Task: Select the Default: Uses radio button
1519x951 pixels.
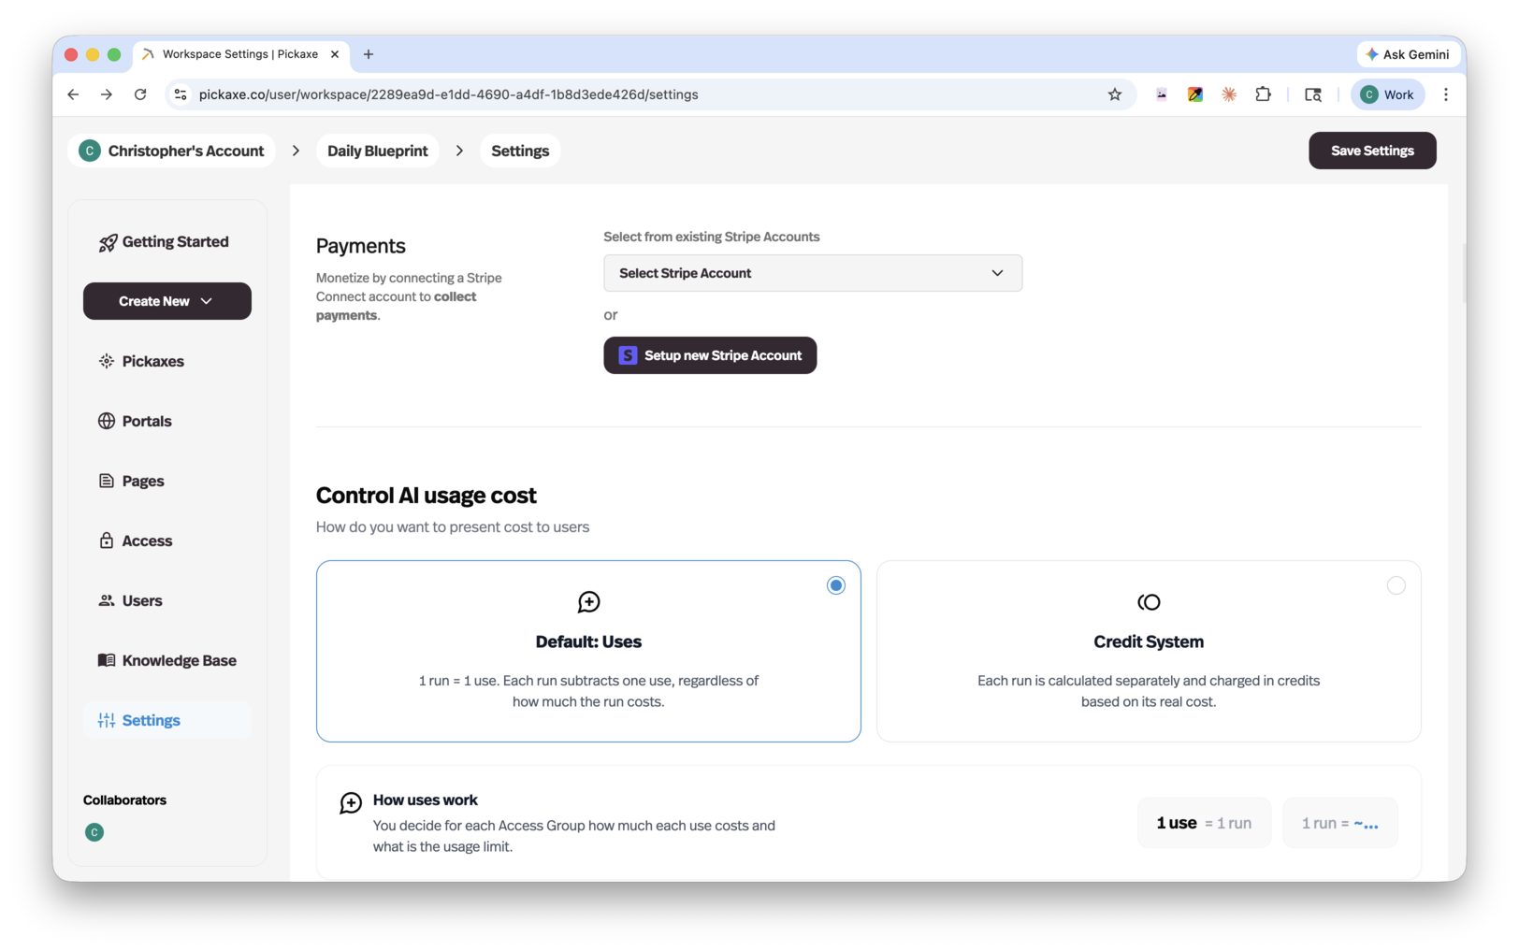Action: (835, 584)
